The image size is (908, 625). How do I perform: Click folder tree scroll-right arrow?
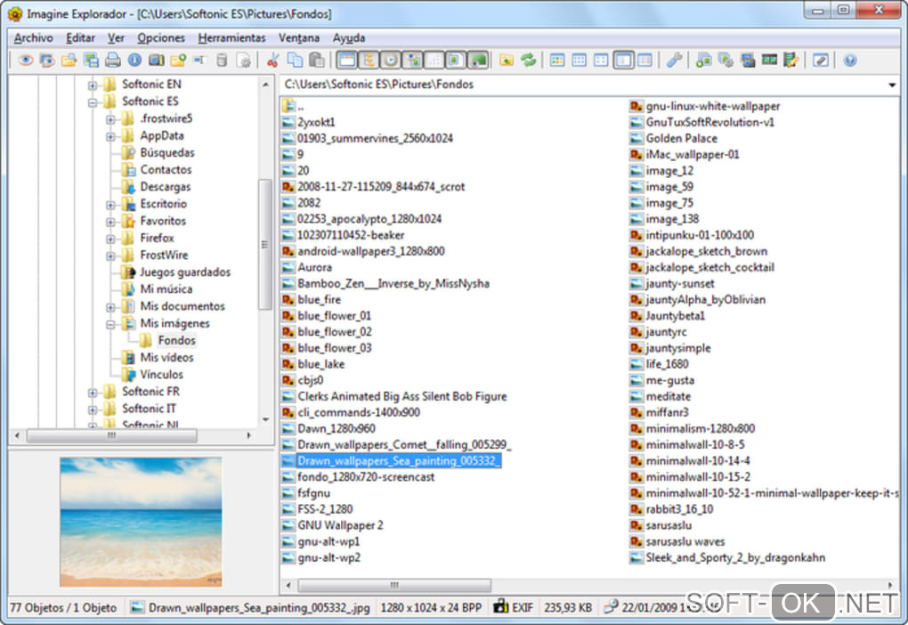pos(249,435)
